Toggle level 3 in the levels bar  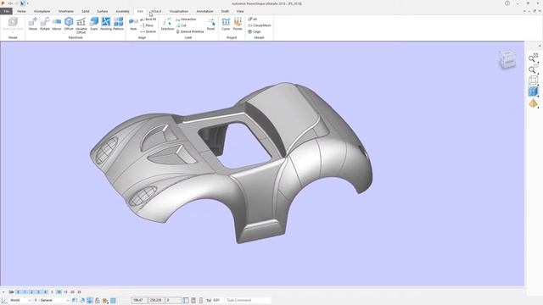click(x=38, y=291)
